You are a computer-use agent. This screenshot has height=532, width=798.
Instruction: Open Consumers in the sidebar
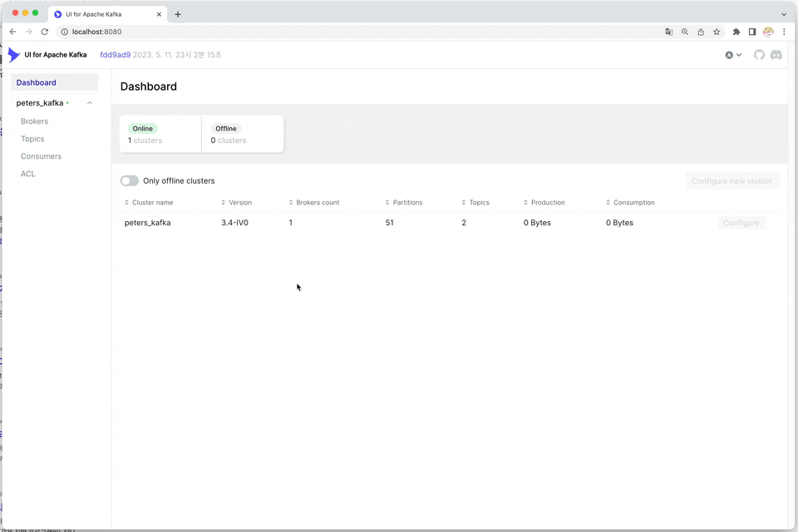[42, 156]
